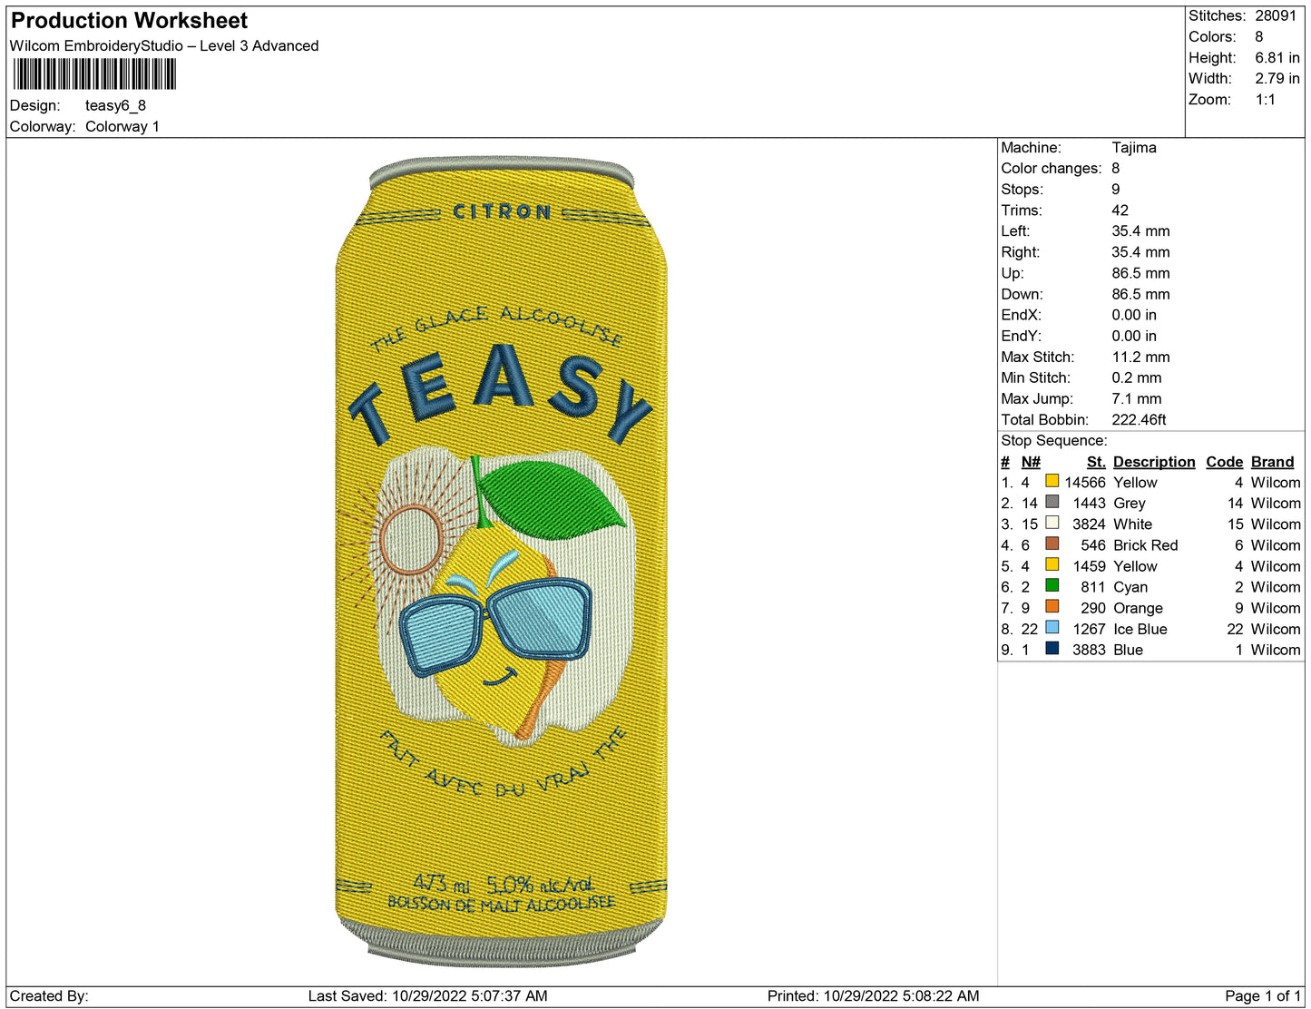Select the dark Blue swatch in row 9
The image size is (1311, 1009).
(x=1052, y=648)
